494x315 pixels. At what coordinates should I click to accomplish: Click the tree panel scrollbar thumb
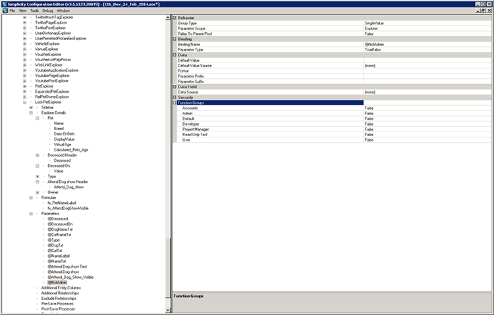click(x=167, y=268)
